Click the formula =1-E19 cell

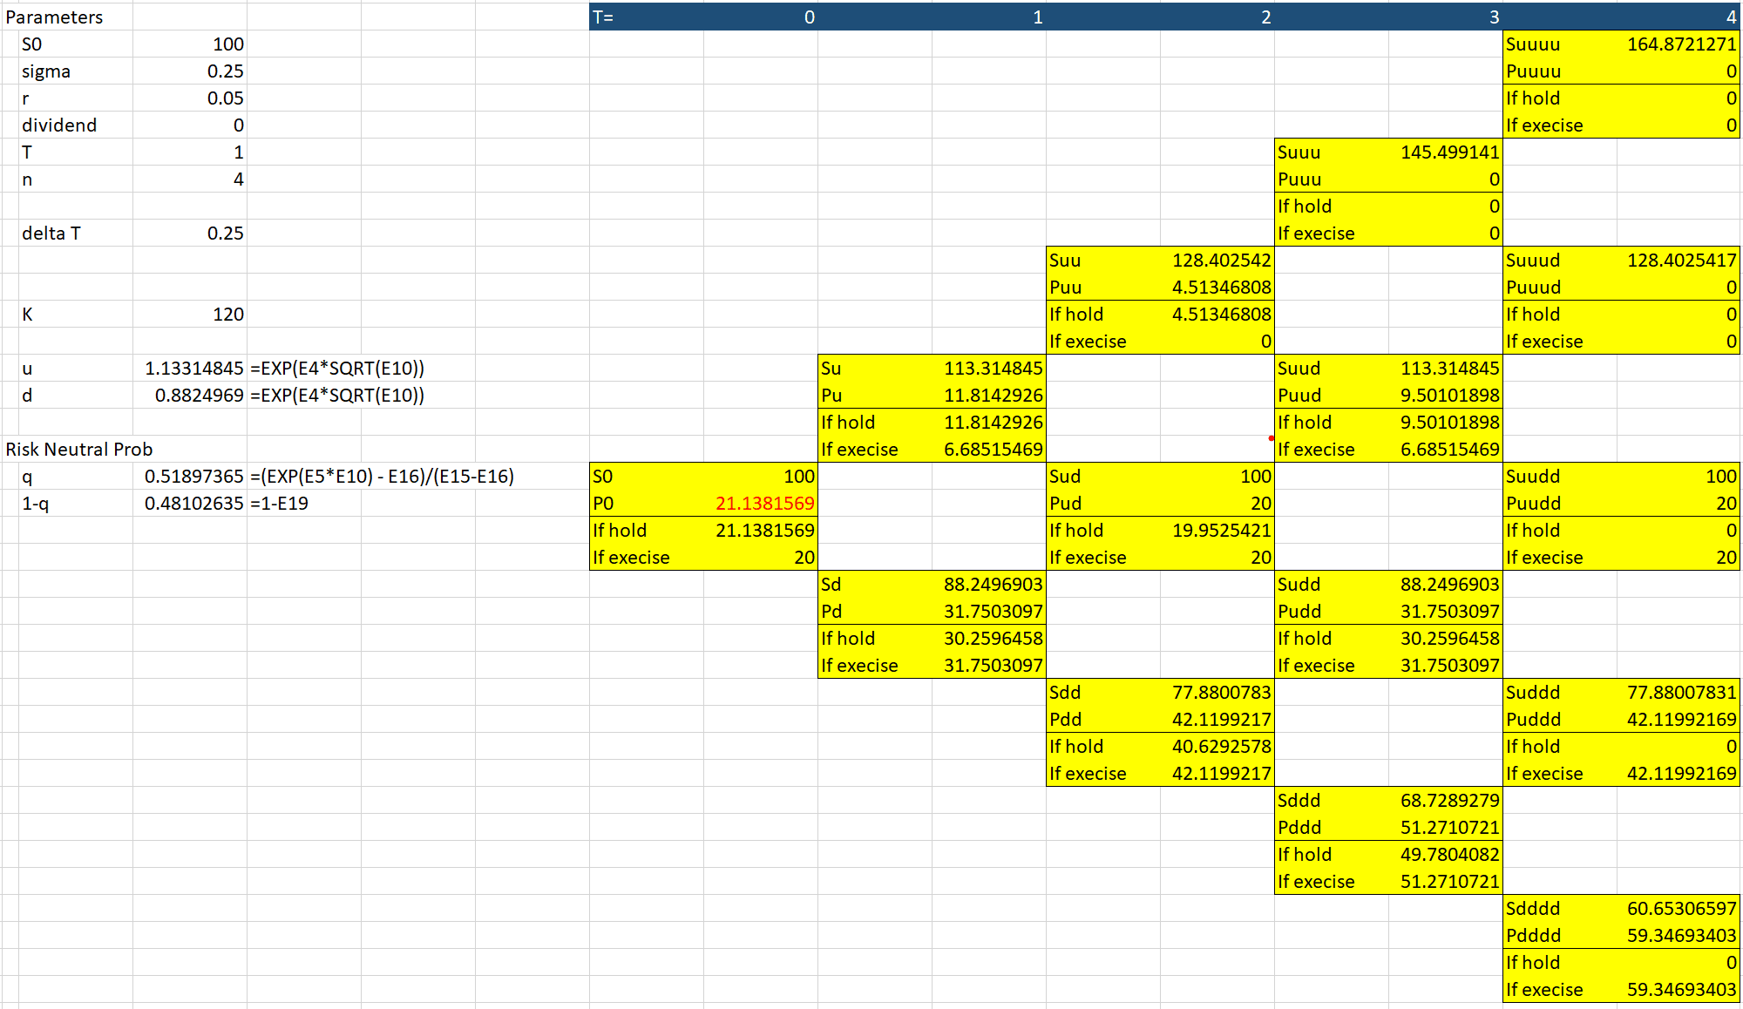click(279, 504)
